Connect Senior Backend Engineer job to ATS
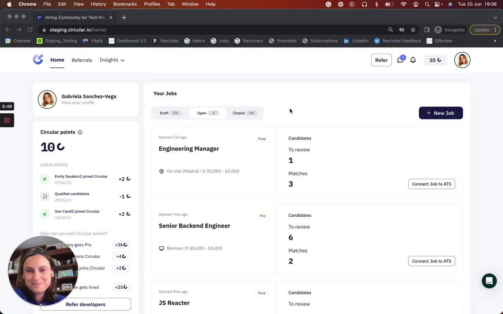Viewport: 503px width, 314px height. [431, 261]
